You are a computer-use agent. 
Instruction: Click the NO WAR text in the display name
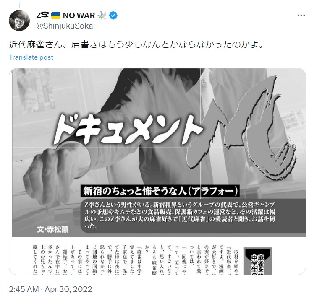coord(79,16)
